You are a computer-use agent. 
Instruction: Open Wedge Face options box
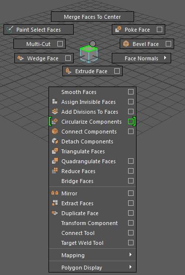point(68,58)
